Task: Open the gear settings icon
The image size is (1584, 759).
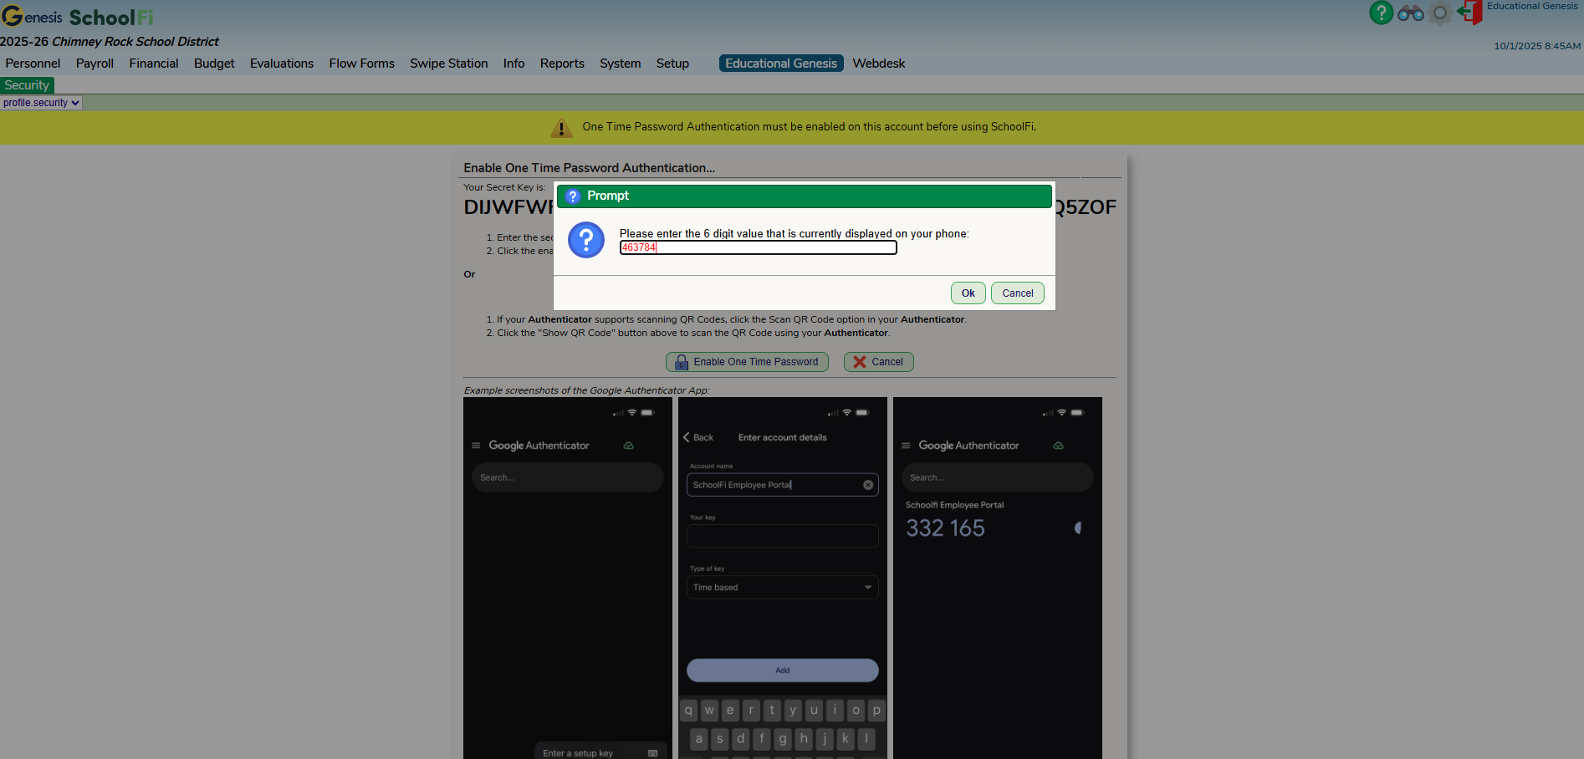Action: (1440, 13)
